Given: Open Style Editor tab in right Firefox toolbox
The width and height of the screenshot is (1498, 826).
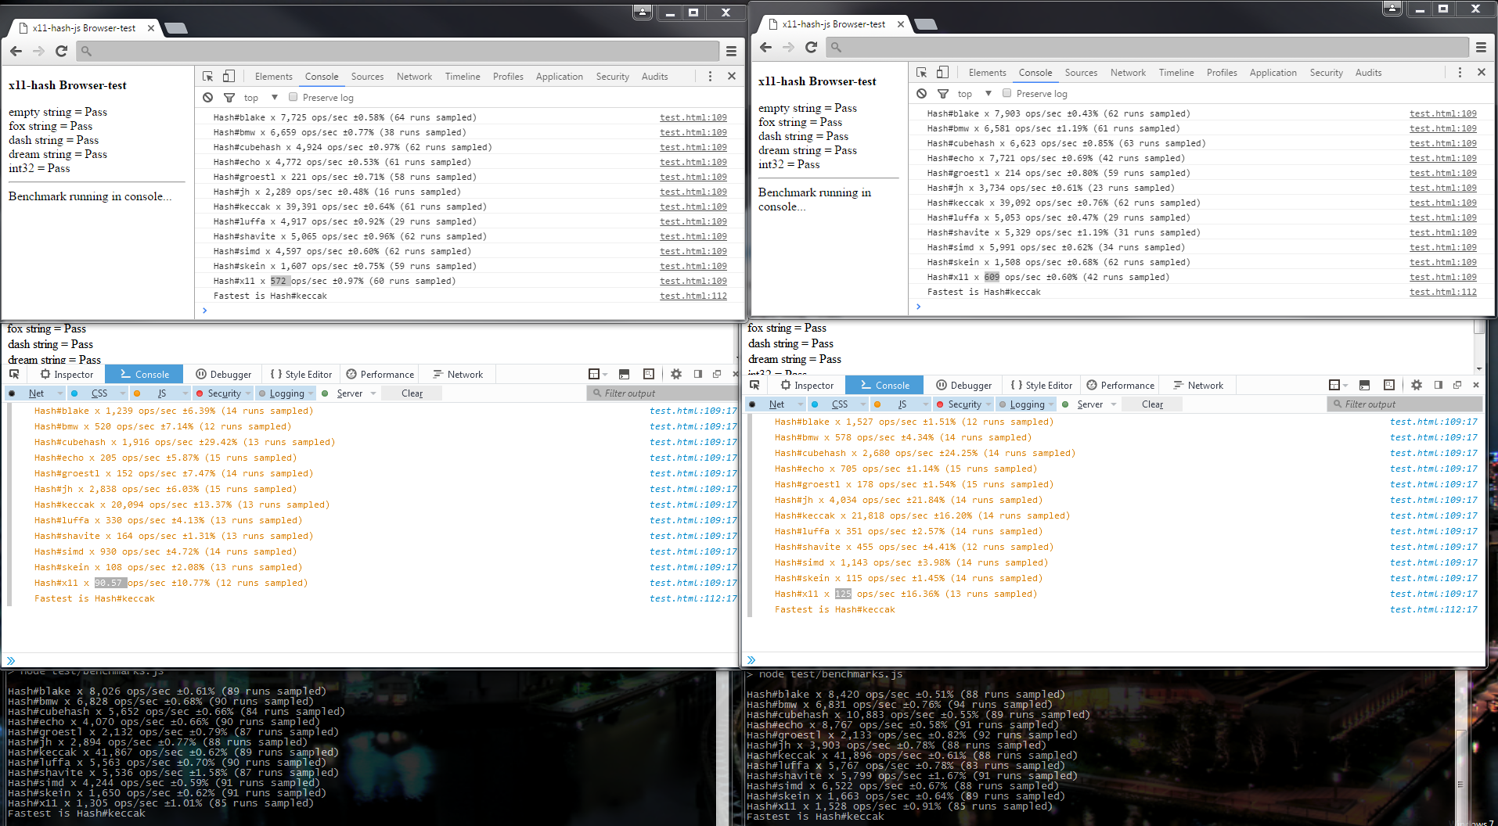Looking at the screenshot, I should point(1042,386).
